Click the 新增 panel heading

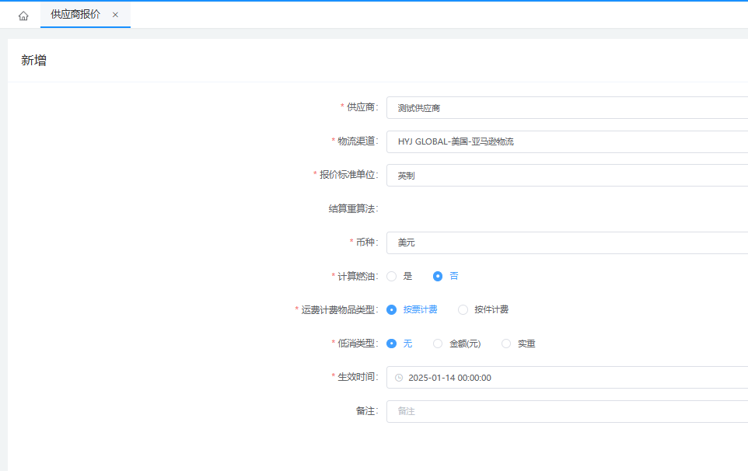[33, 61]
